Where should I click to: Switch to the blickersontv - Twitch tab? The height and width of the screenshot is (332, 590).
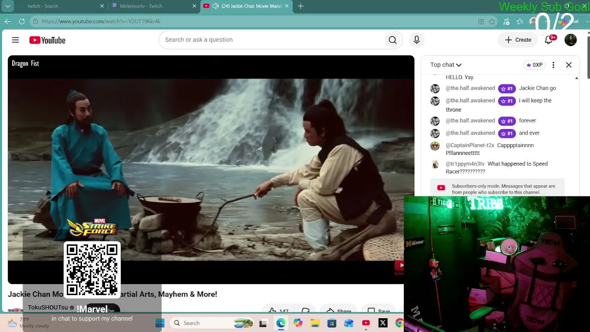click(154, 6)
